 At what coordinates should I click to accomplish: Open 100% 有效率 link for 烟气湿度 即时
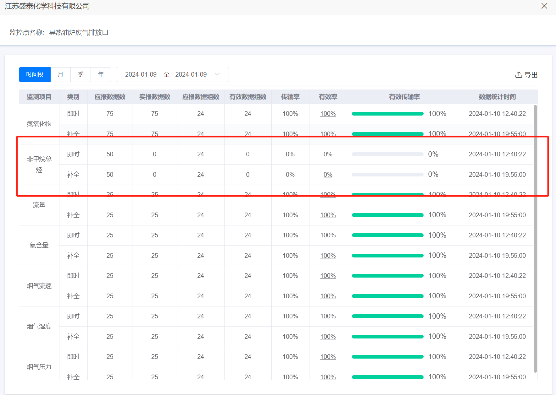(x=328, y=316)
